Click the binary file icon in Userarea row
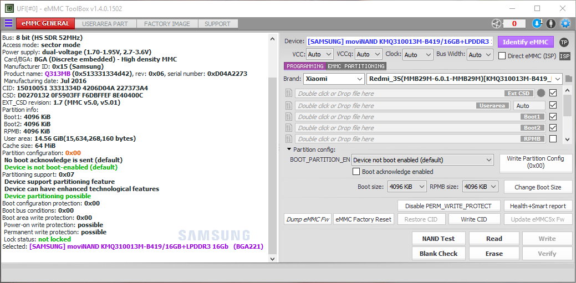This screenshot has width=576, height=283. (289, 106)
